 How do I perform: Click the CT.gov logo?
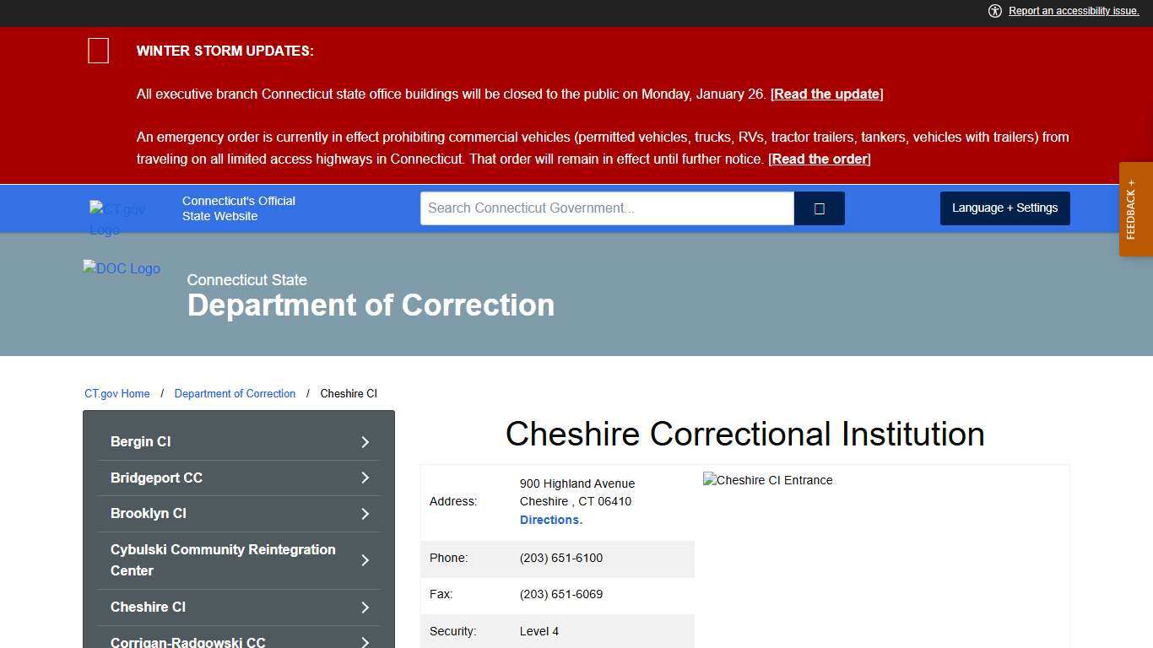click(116, 219)
